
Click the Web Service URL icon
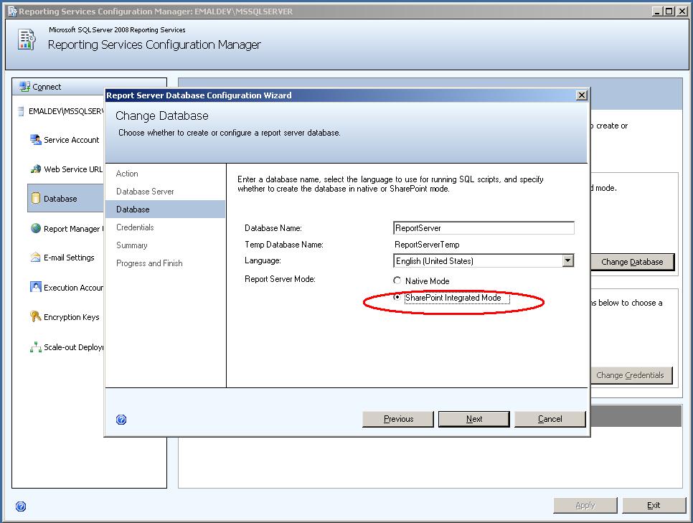click(35, 169)
